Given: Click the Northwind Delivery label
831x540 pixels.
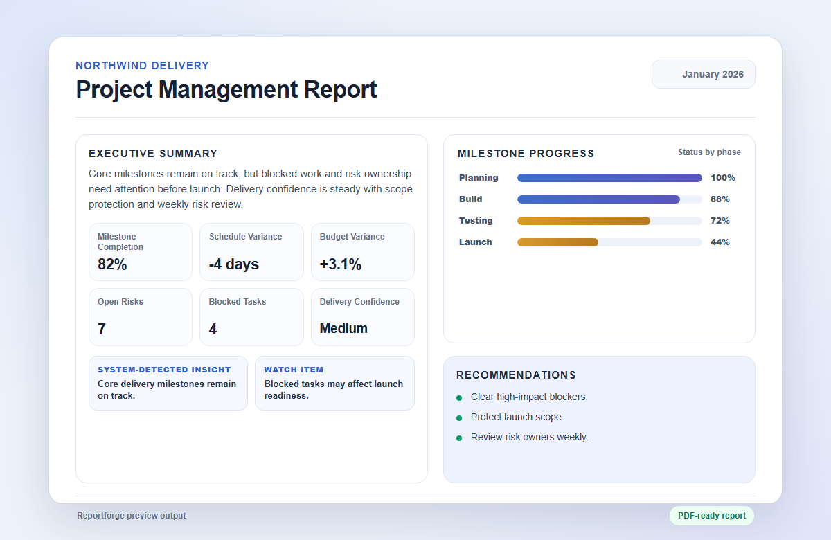Looking at the screenshot, I should pyautogui.click(x=143, y=66).
